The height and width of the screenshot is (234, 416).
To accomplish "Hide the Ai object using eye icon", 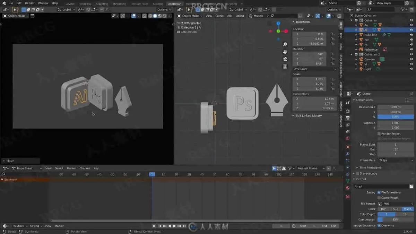I will coord(411,30).
